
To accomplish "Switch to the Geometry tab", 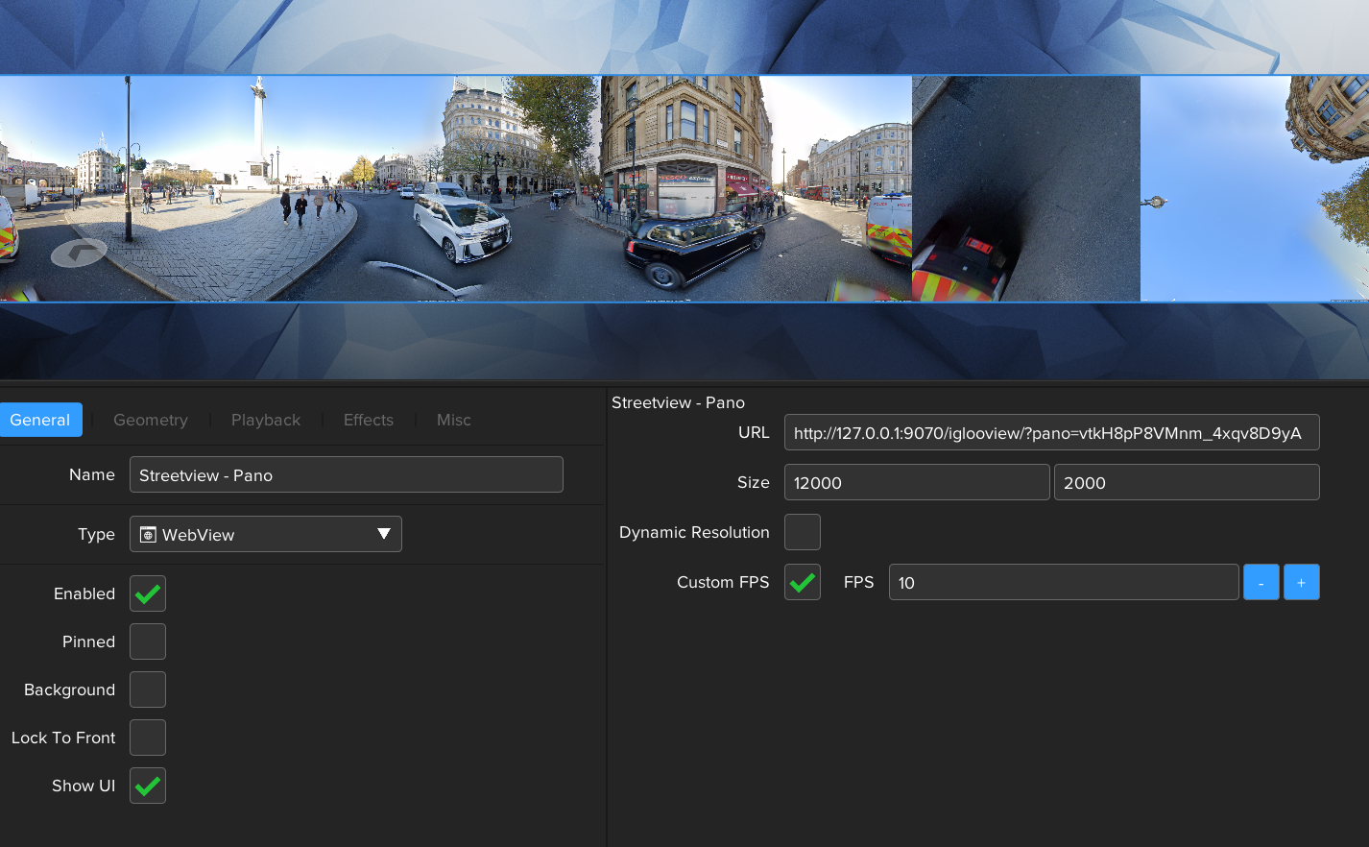I will click(151, 420).
